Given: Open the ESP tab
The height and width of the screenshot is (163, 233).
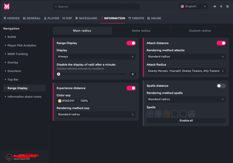Looking at the screenshot, I should (x=67, y=18).
